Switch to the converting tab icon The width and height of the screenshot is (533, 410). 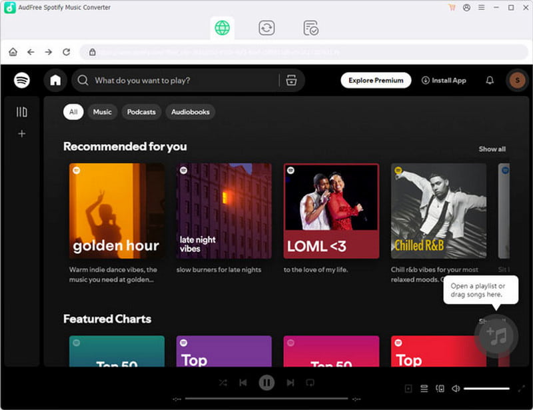(x=266, y=28)
